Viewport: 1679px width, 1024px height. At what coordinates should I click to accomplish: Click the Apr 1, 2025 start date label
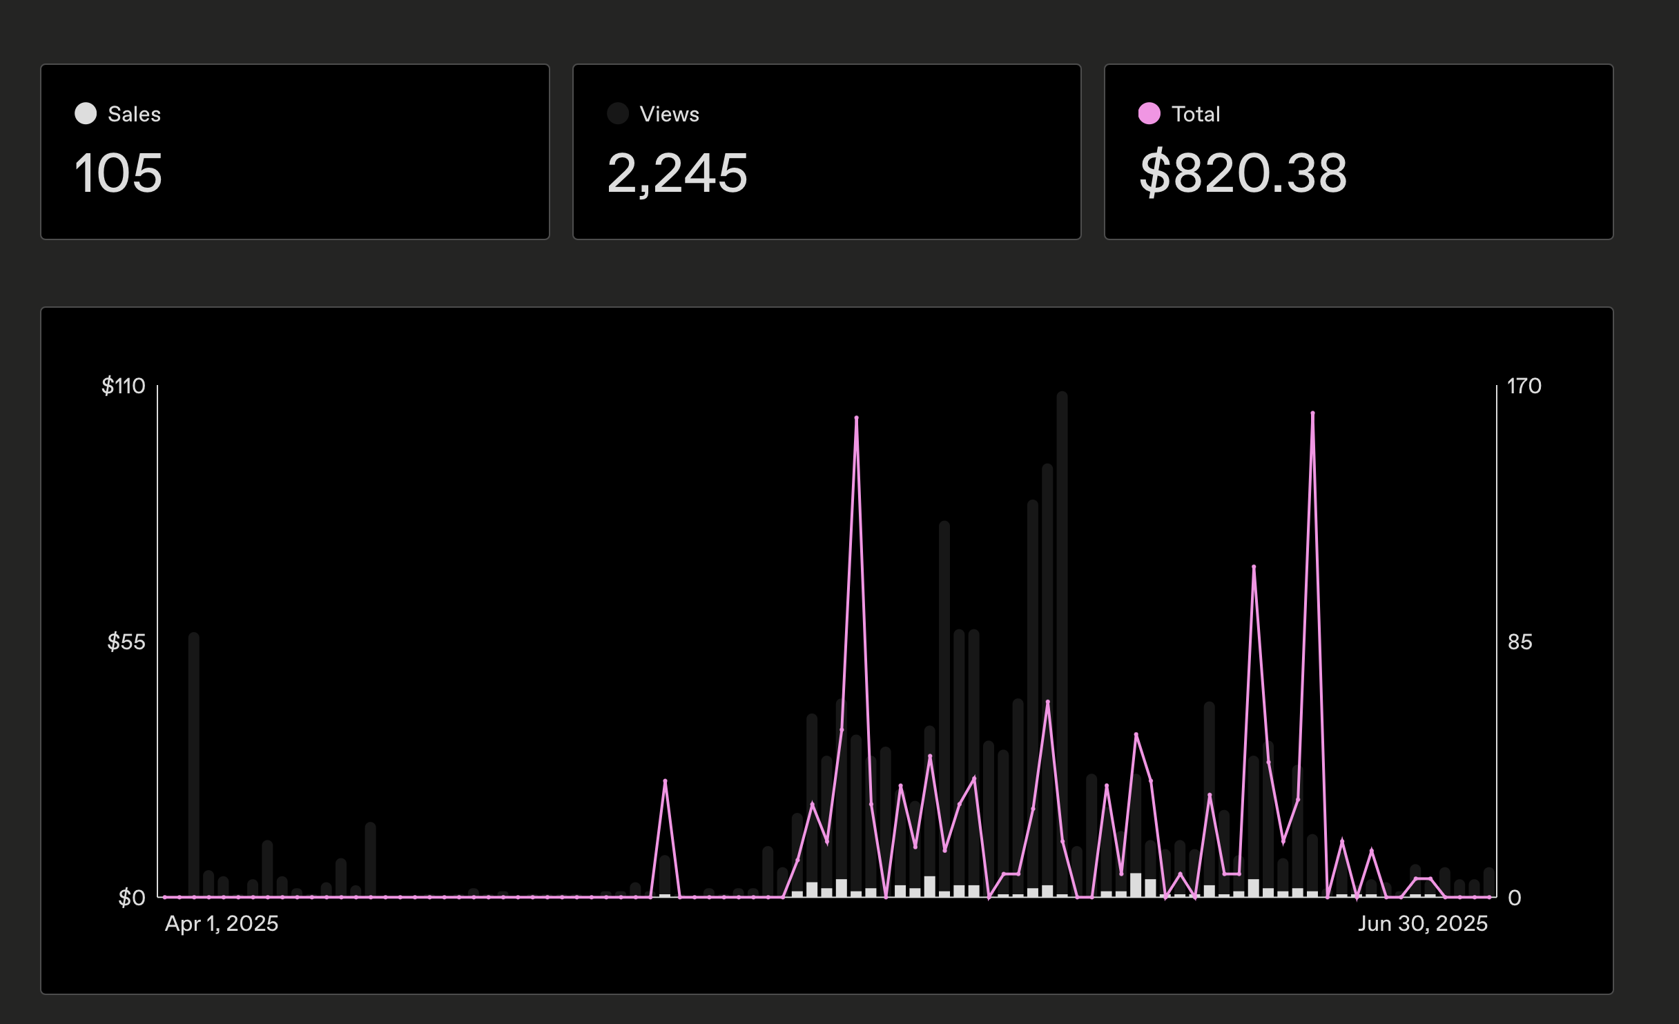click(221, 923)
